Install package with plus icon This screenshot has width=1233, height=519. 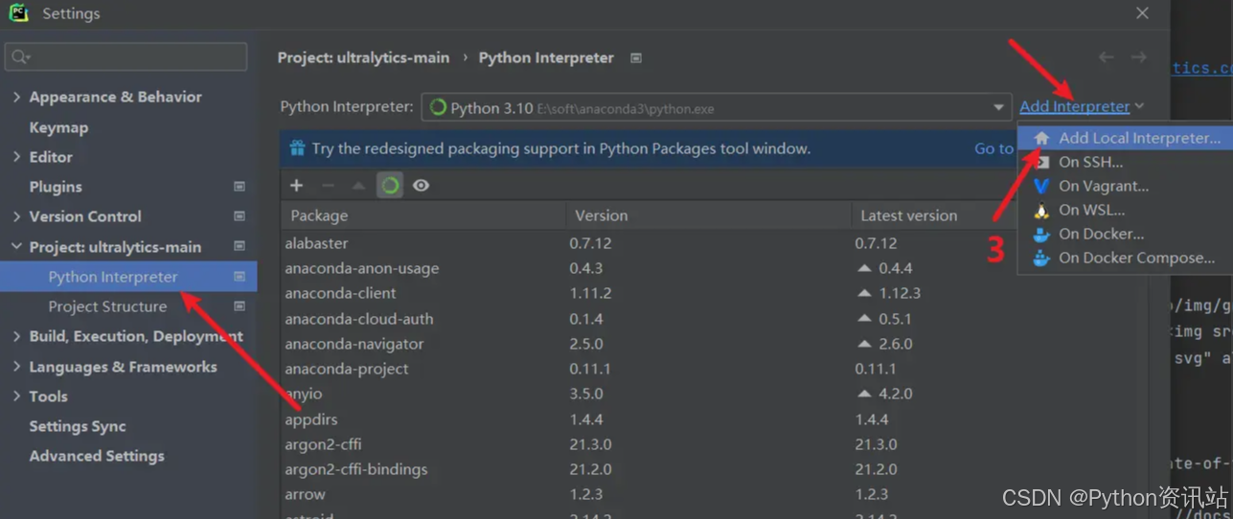tap(296, 185)
